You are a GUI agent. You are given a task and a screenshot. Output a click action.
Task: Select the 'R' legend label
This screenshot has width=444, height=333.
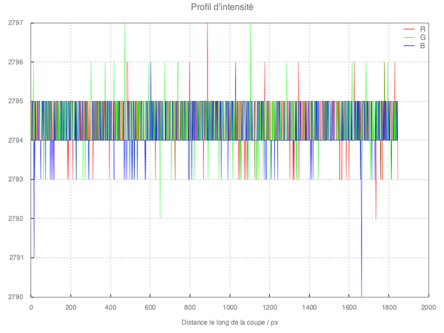pyautogui.click(x=422, y=29)
